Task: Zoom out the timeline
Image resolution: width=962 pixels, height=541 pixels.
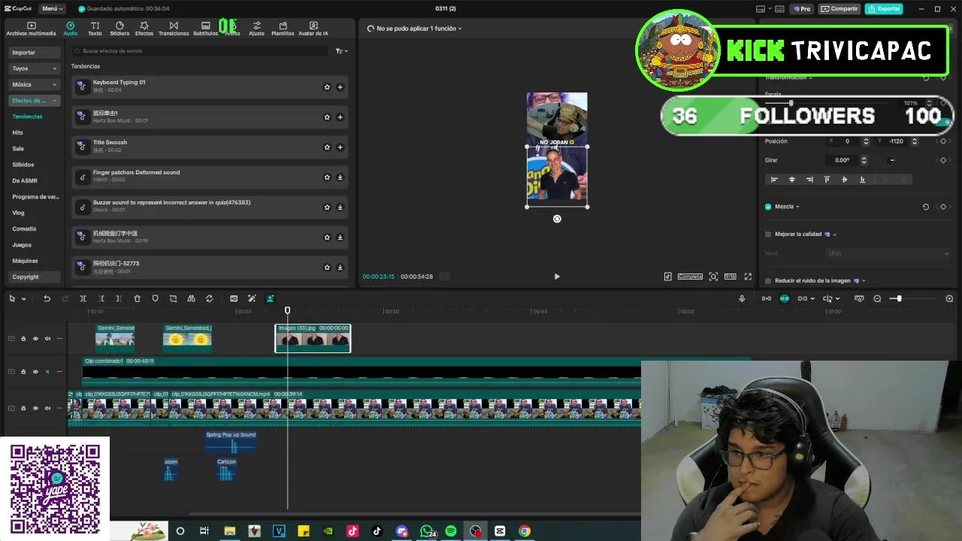Action: click(877, 298)
